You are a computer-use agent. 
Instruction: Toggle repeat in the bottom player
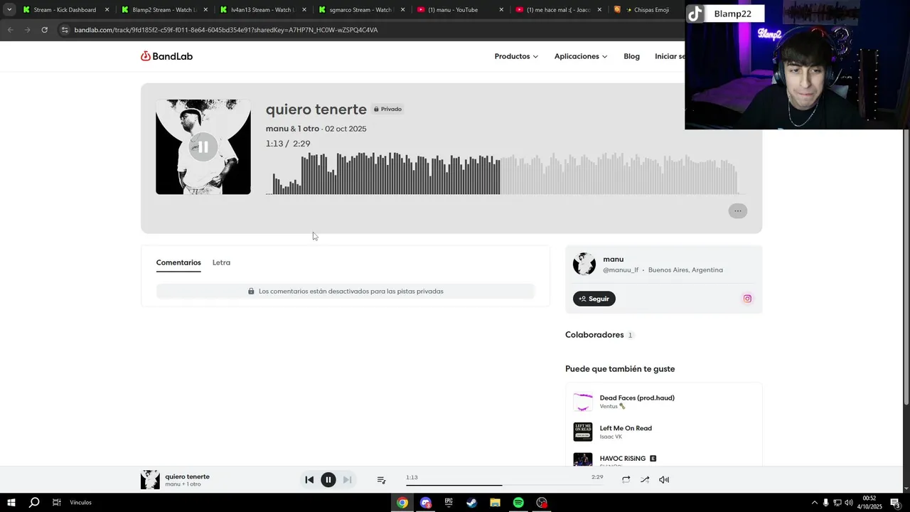click(626, 480)
